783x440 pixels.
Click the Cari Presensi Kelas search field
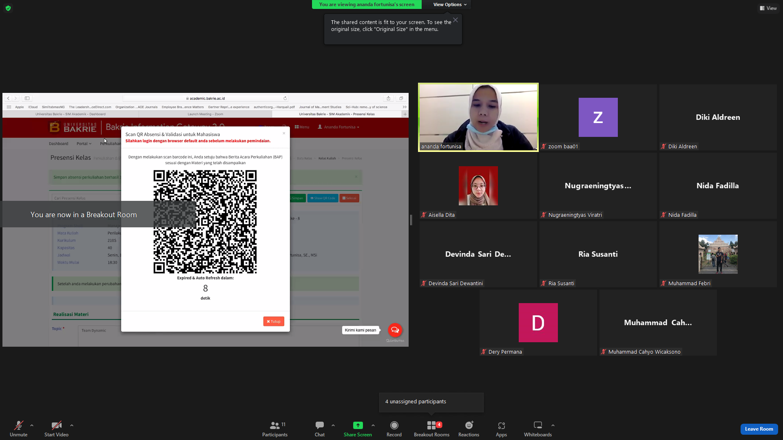tap(86, 198)
